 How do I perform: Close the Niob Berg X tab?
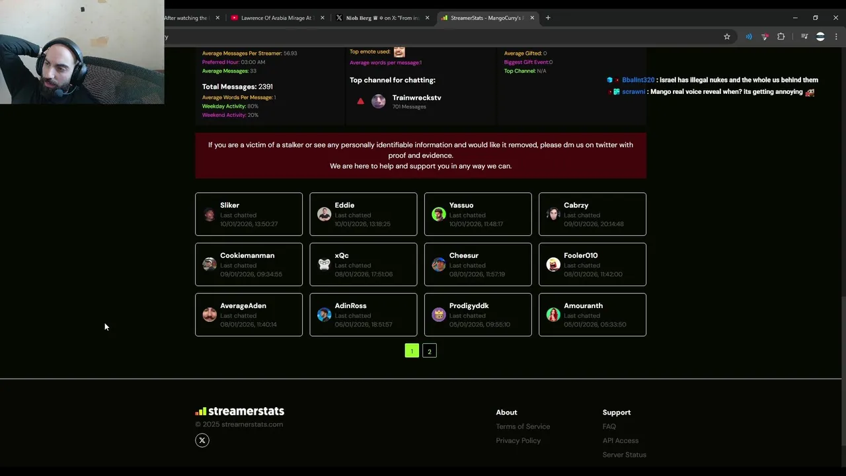427,18
